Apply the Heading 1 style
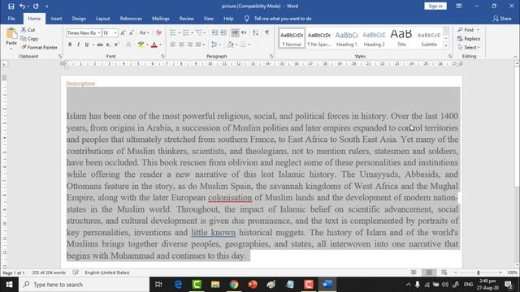The height and width of the screenshot is (292, 520). pos(347,38)
